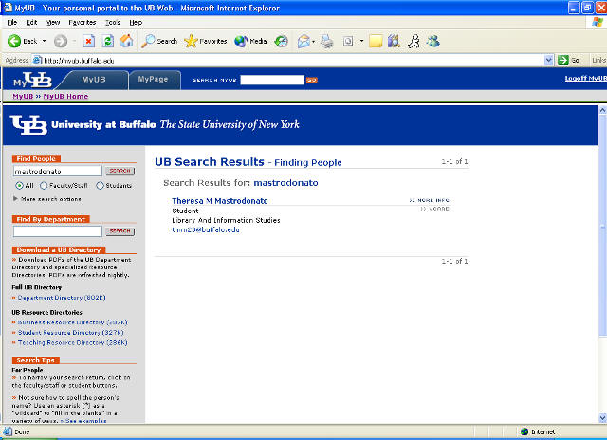This screenshot has height=440, width=607.
Task: Click the Internet zone globe in status bar
Action: (524, 431)
